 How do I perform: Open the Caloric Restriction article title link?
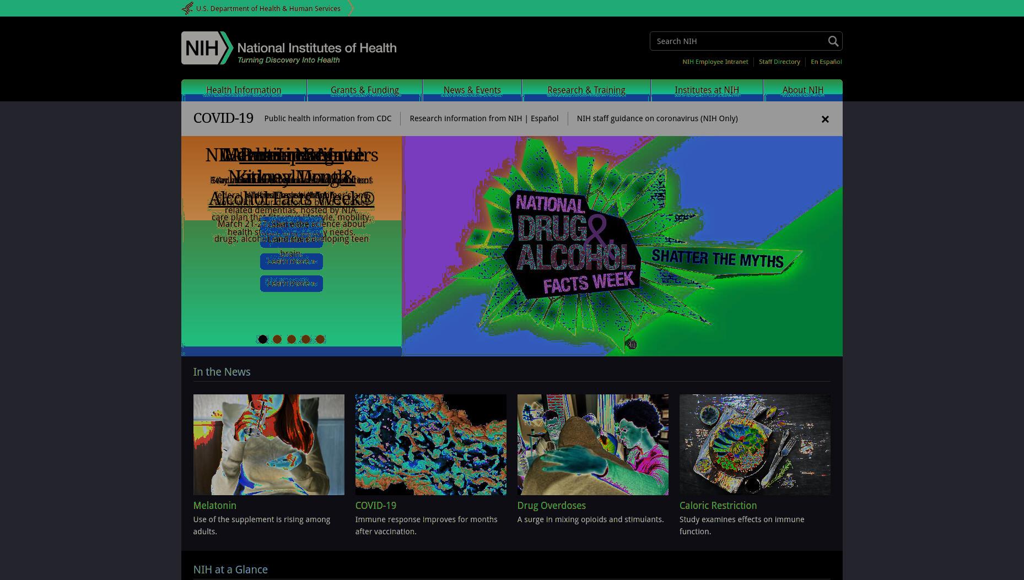(x=718, y=506)
